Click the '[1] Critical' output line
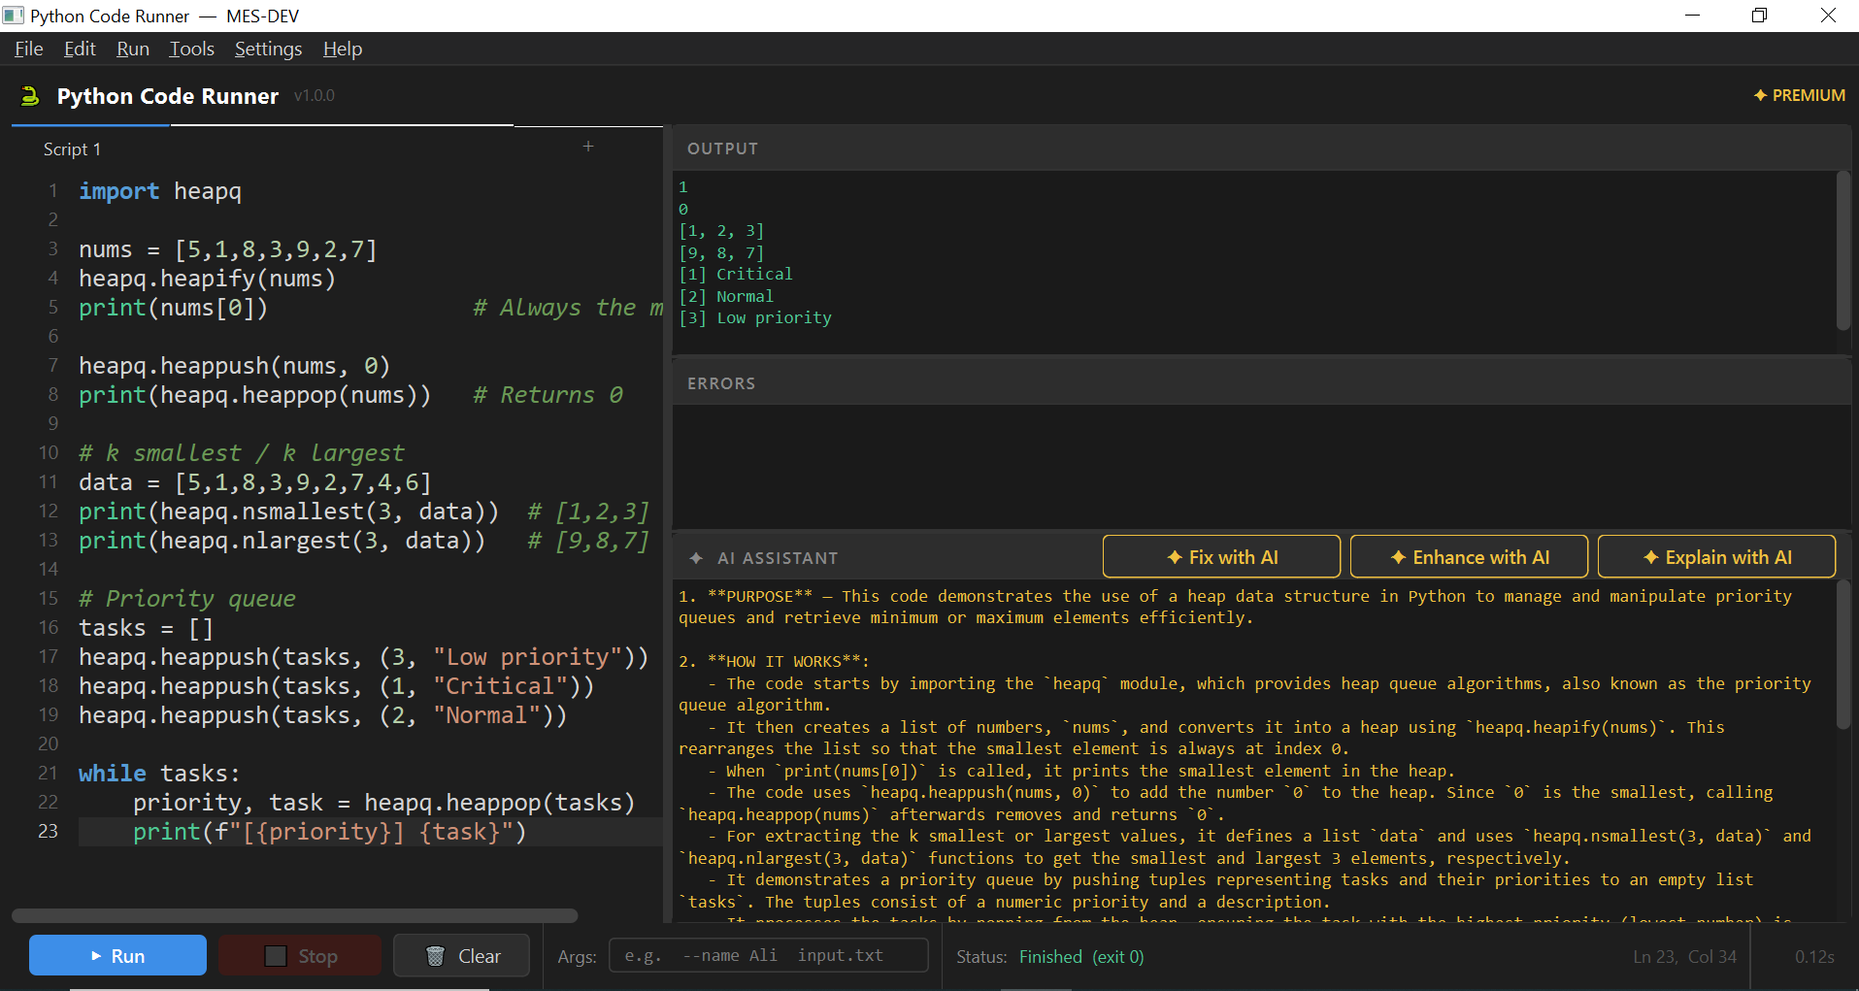This screenshot has height=991, width=1859. 736,274
